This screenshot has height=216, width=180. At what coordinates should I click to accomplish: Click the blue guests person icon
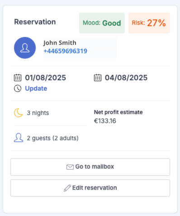[x=19, y=138]
